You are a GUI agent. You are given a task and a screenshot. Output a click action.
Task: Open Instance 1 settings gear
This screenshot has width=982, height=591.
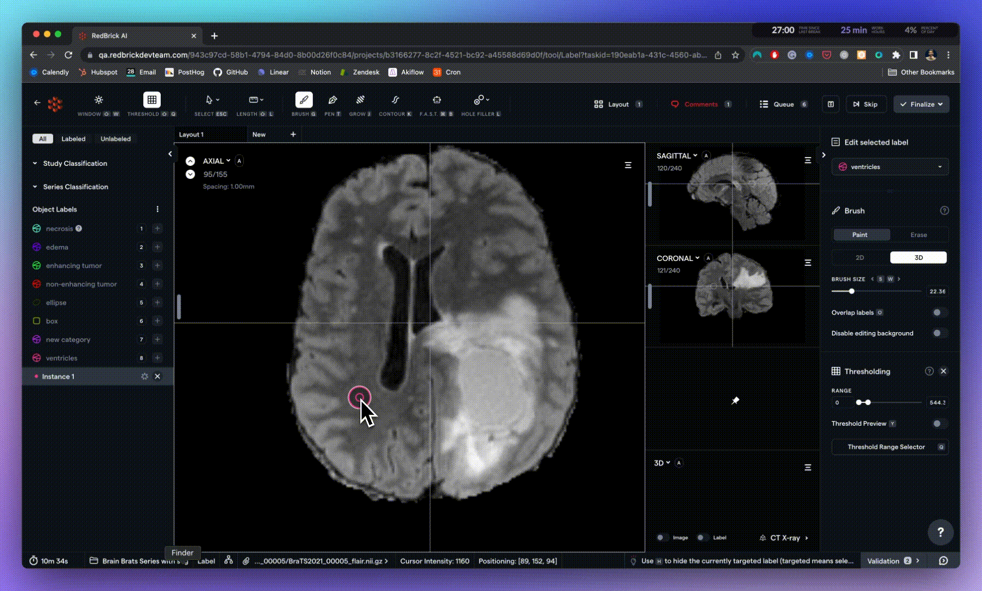(x=144, y=376)
